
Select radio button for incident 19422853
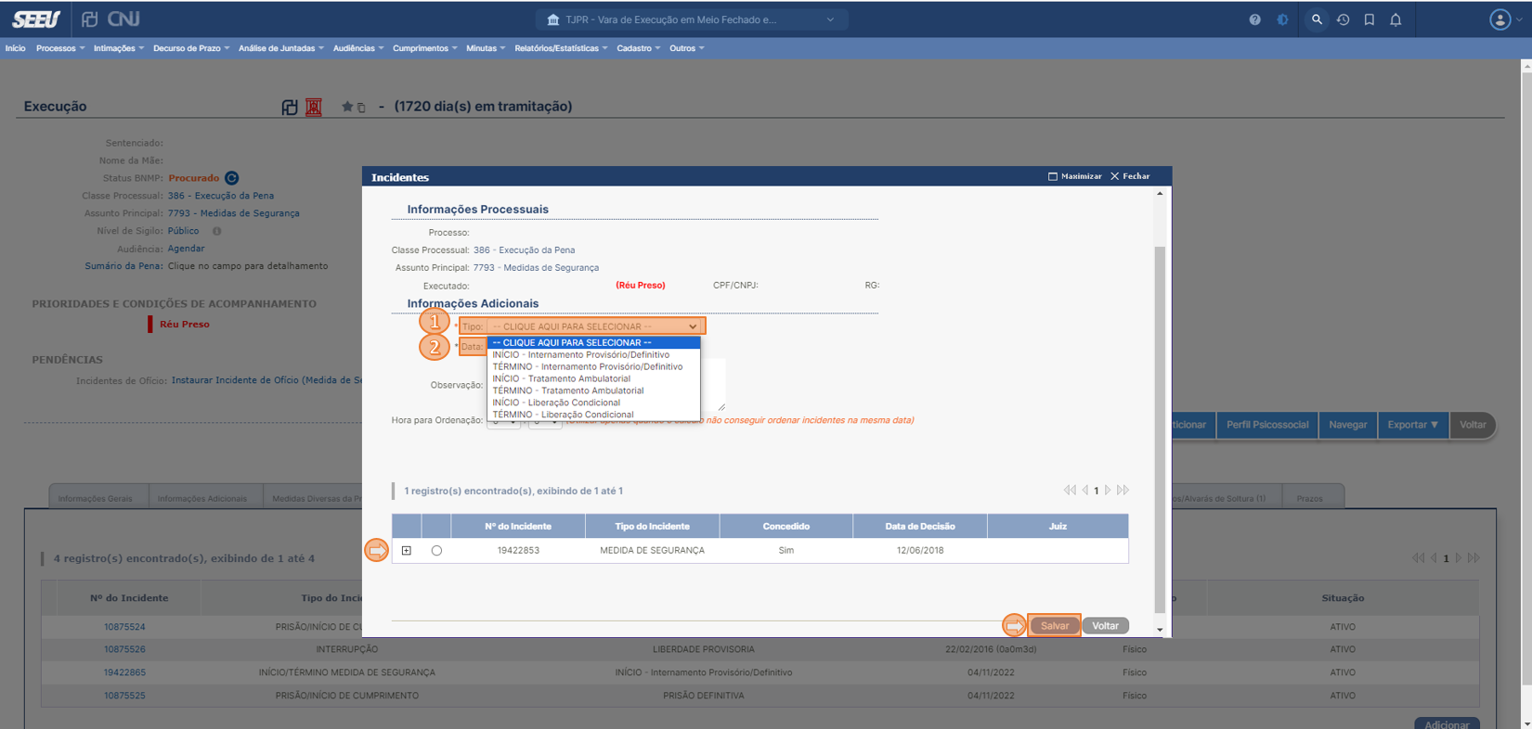(436, 551)
